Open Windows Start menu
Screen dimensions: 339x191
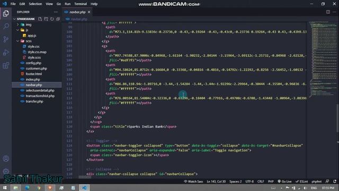[x=5, y=187]
